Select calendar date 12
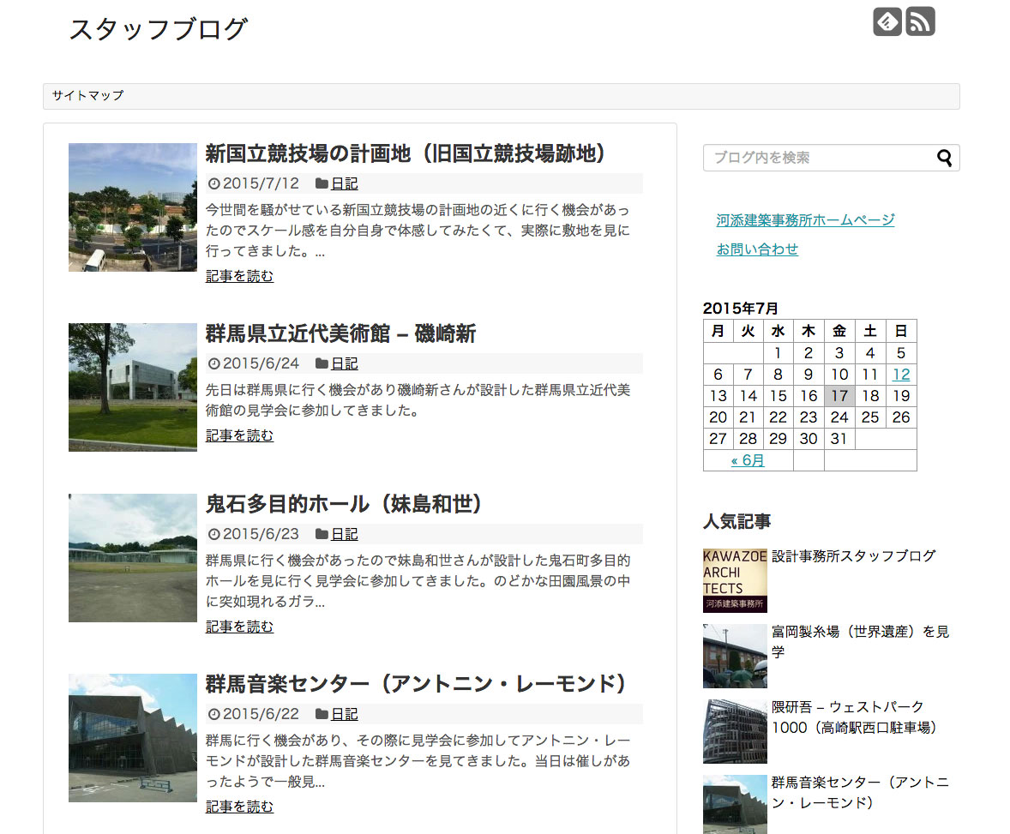The width and height of the screenshot is (1010, 834). tap(900, 375)
